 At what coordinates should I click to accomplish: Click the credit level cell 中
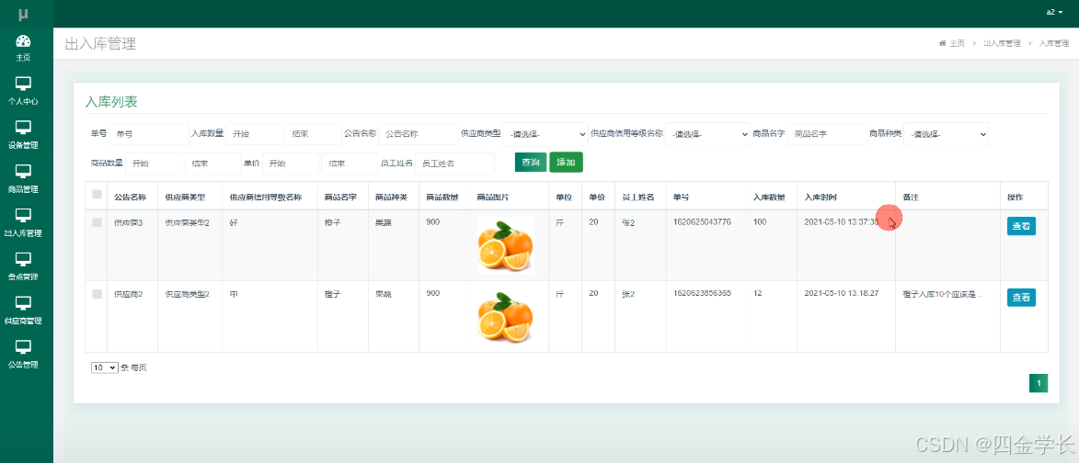[x=234, y=295]
